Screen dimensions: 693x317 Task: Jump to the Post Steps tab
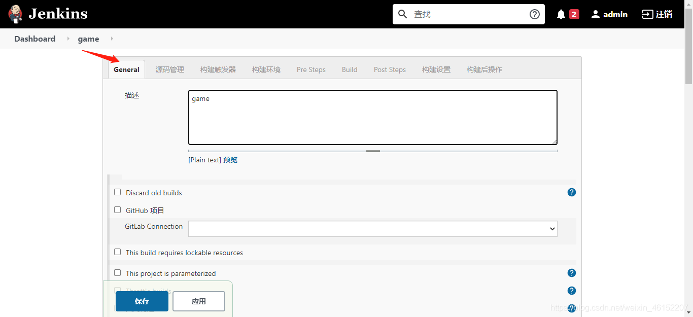(x=390, y=69)
